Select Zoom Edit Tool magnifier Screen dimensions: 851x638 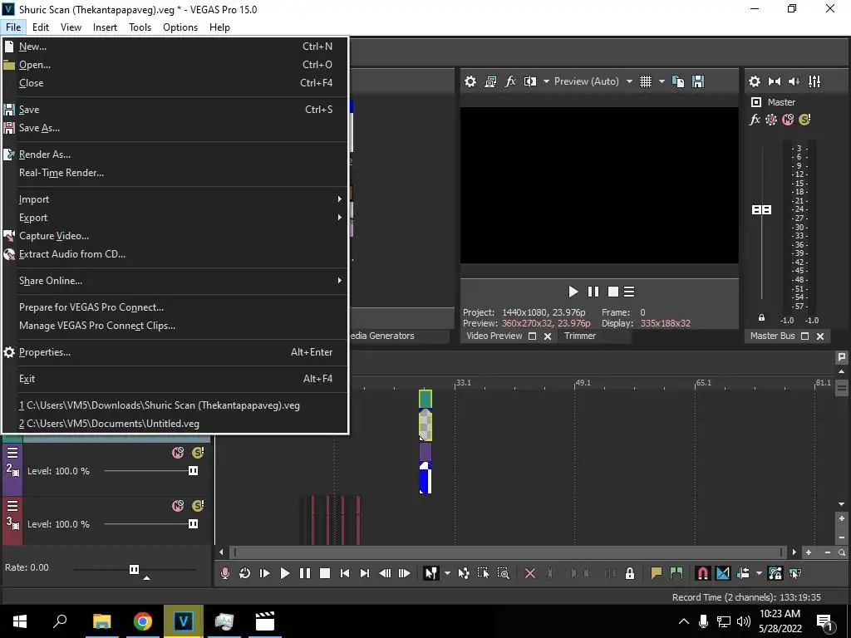[x=503, y=573]
